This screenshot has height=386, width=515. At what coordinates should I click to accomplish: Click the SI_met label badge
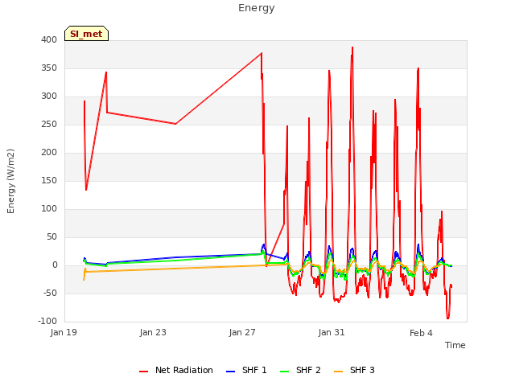click(x=86, y=34)
